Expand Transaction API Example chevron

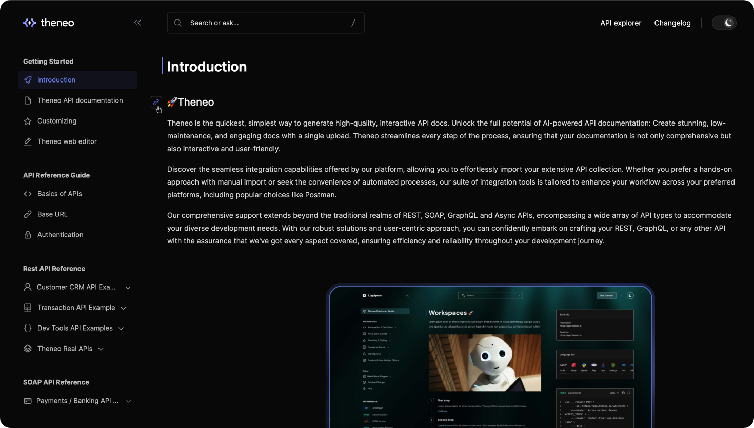pos(123,308)
